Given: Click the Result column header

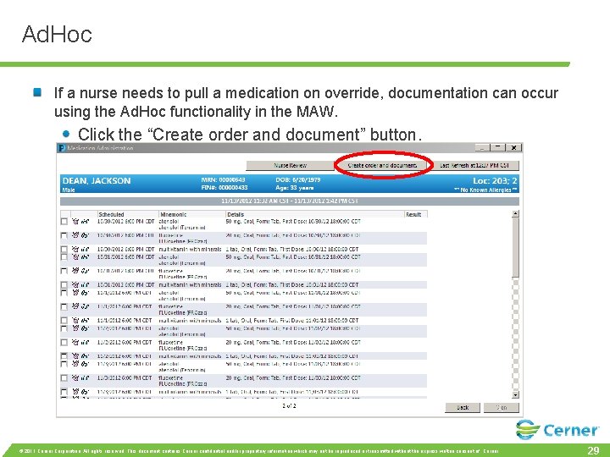Looking at the screenshot, I should click(x=416, y=214).
